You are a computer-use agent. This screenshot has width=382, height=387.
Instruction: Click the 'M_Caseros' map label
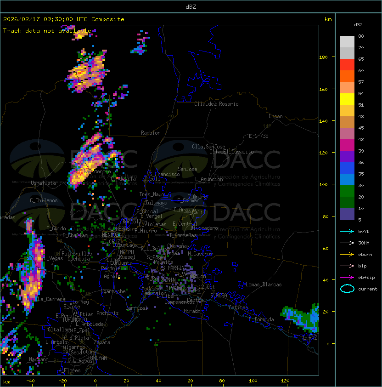click(x=200, y=254)
